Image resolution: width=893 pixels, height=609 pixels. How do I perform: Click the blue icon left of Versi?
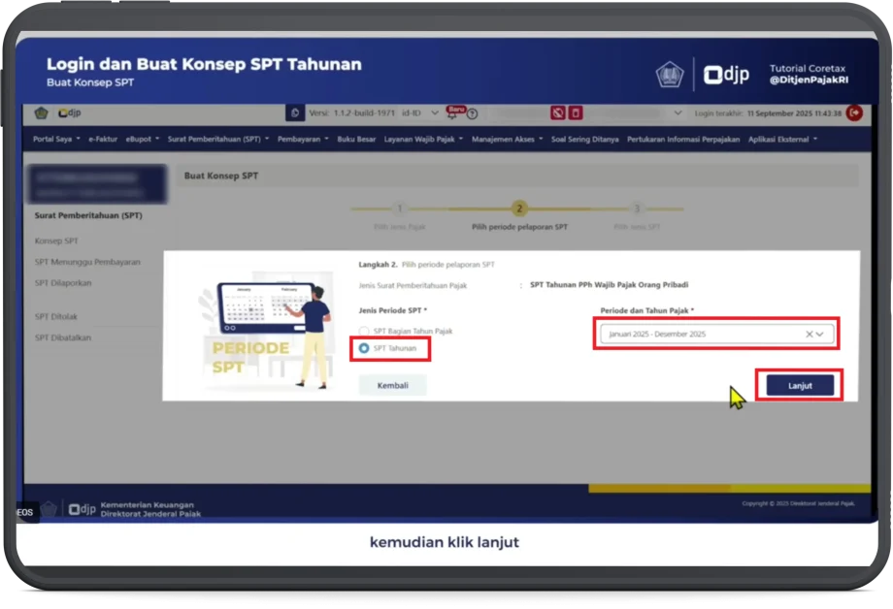[295, 113]
